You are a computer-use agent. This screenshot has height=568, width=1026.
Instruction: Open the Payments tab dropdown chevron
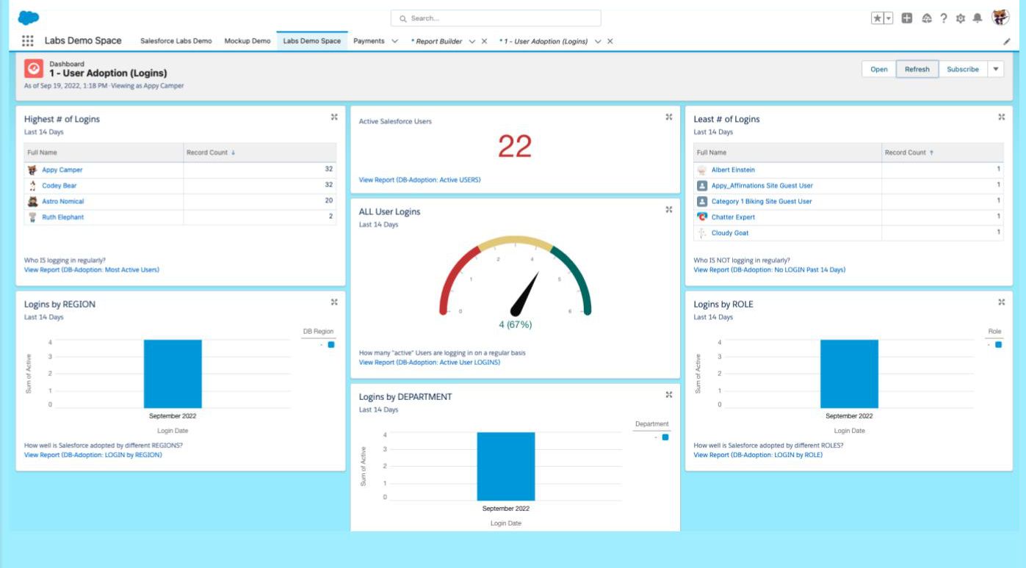[395, 41]
